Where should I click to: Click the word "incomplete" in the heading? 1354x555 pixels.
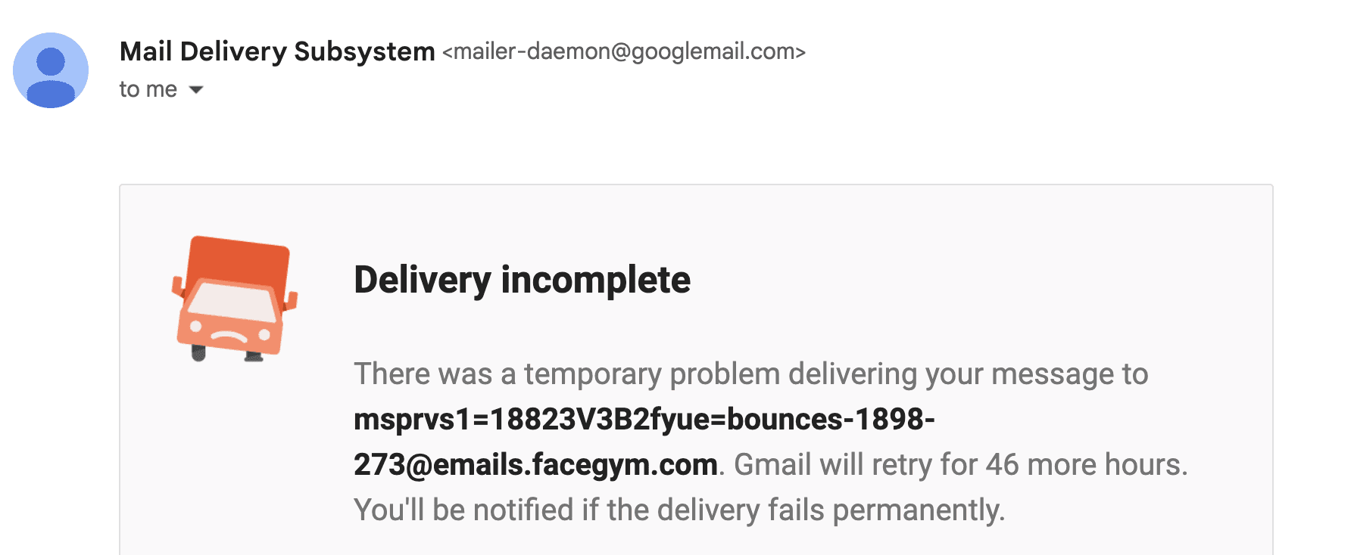pos(595,280)
